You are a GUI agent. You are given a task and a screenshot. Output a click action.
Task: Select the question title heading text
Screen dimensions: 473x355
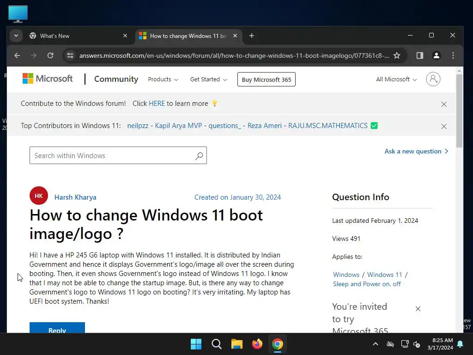pos(146,224)
